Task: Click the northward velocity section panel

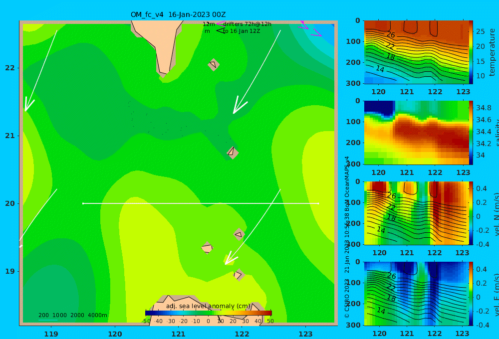Action: [417, 213]
